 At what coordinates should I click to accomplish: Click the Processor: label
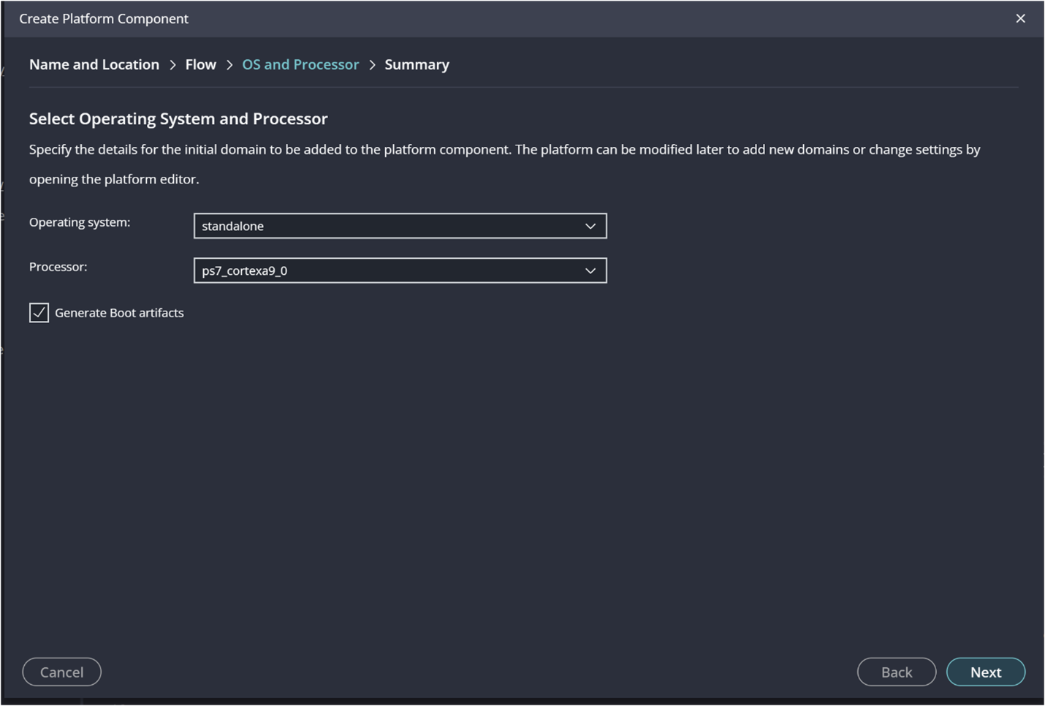(x=58, y=267)
